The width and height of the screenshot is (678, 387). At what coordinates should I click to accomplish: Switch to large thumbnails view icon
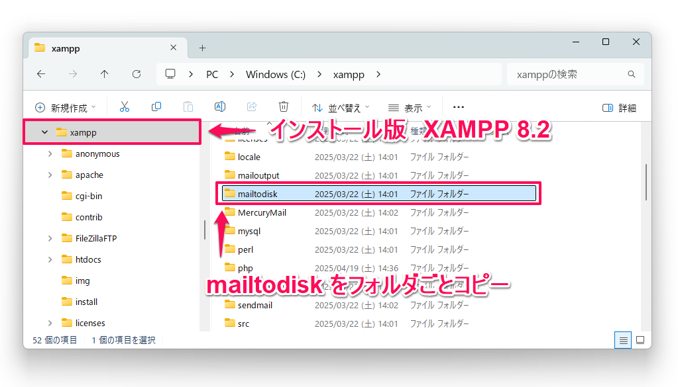point(640,341)
